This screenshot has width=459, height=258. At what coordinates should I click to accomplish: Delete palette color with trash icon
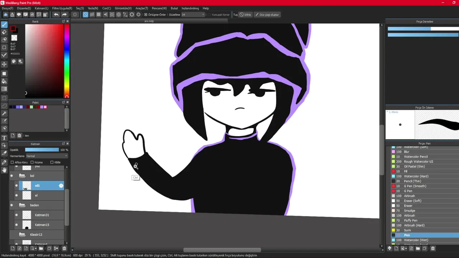(19, 135)
